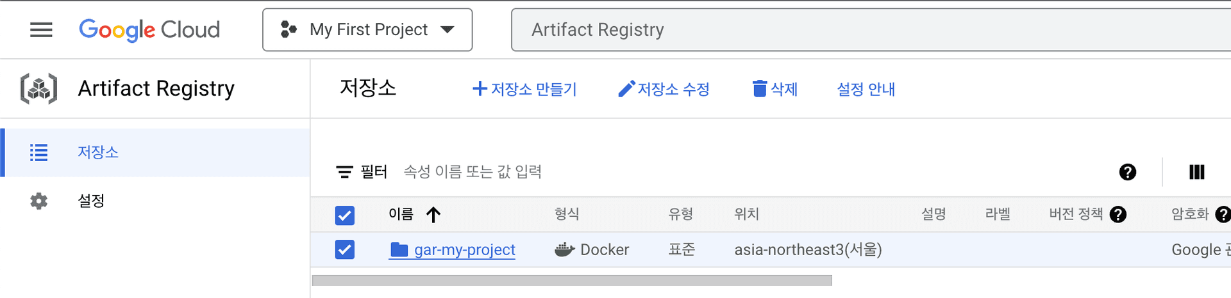This screenshot has height=298, width=1231.
Task: Click the Artifact Registry hexagon logo
Action: 38,88
